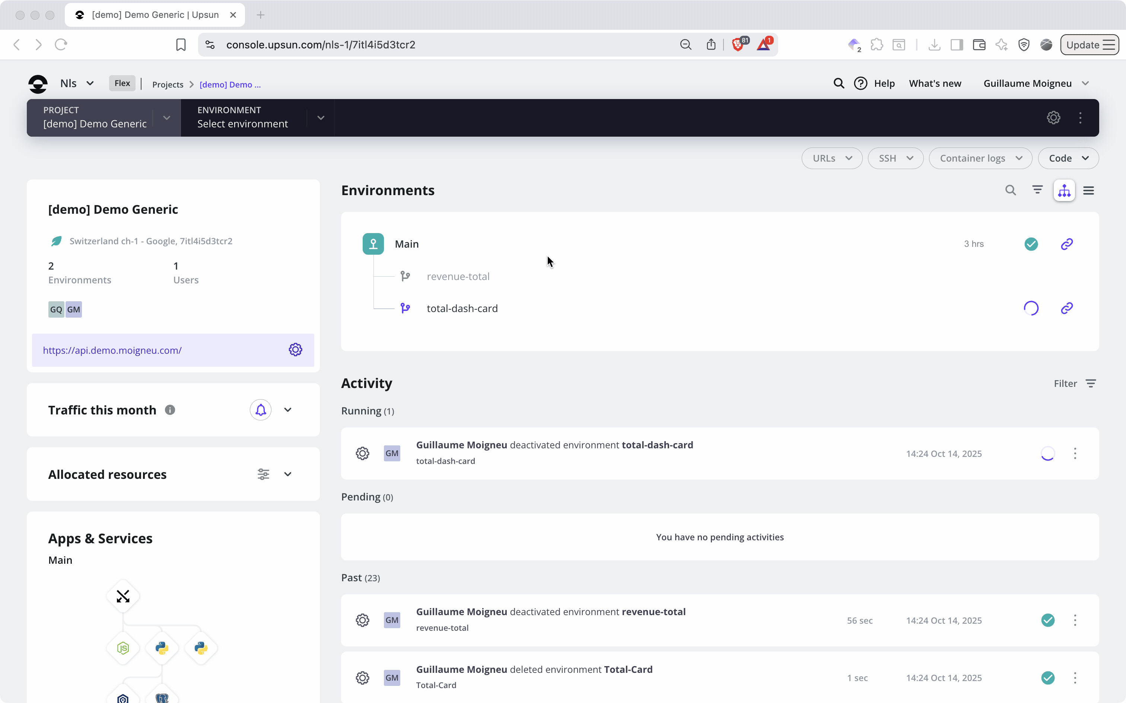Select the total-dash-card environment
Image resolution: width=1126 pixels, height=703 pixels.
pyautogui.click(x=462, y=308)
